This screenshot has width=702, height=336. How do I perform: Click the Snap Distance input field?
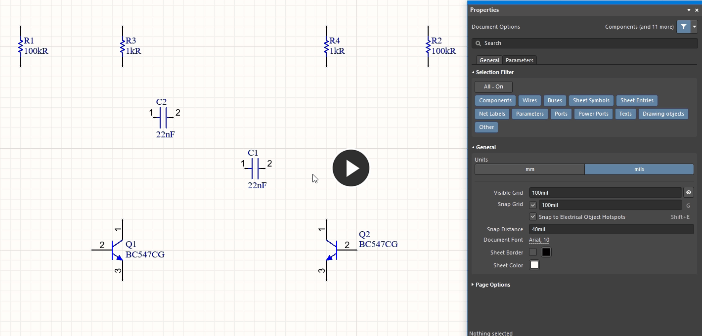[x=611, y=229]
